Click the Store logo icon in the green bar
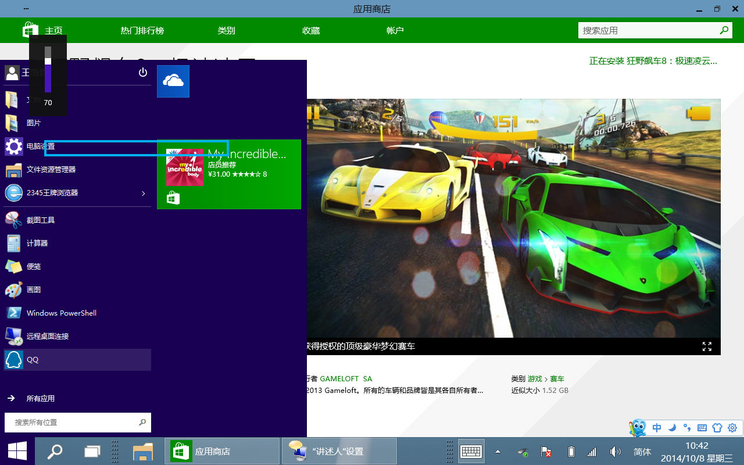The height and width of the screenshot is (465, 744). (x=30, y=30)
